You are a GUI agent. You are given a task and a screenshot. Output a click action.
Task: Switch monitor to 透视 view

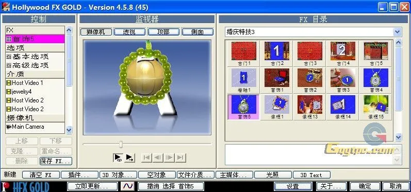click(x=129, y=32)
